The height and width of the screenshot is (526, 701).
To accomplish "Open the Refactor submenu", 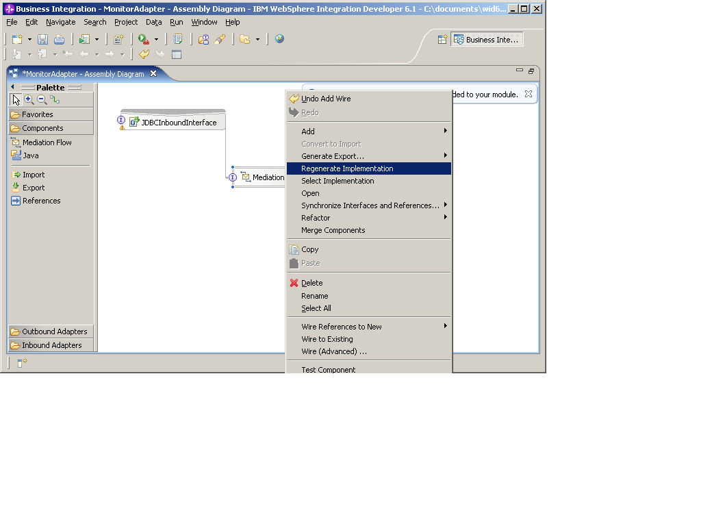I will pyautogui.click(x=369, y=218).
